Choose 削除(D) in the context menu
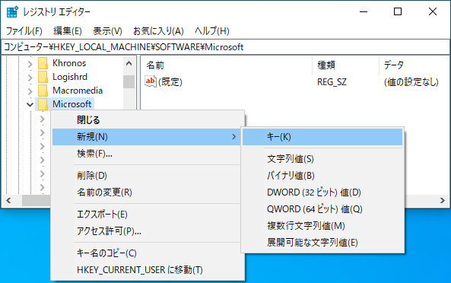 pyautogui.click(x=146, y=176)
